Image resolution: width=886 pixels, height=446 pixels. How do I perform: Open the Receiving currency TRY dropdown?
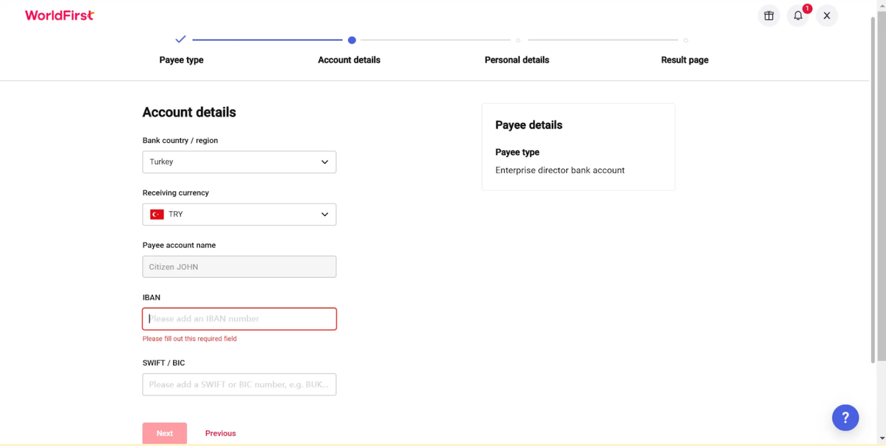pyautogui.click(x=239, y=214)
